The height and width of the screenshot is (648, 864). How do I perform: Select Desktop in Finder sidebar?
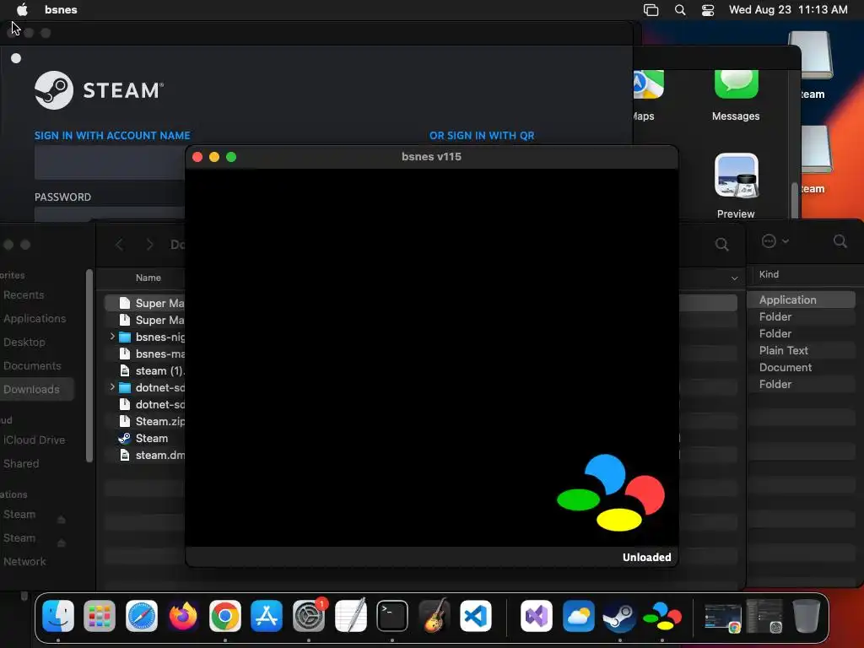24,343
